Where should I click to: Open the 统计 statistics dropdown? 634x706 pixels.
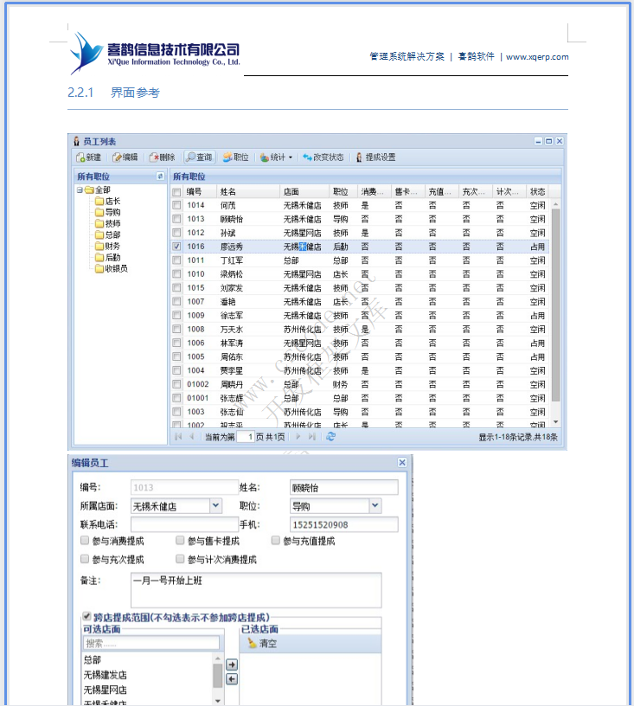point(276,157)
